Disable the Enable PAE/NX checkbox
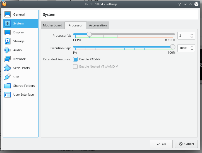 [75, 59]
